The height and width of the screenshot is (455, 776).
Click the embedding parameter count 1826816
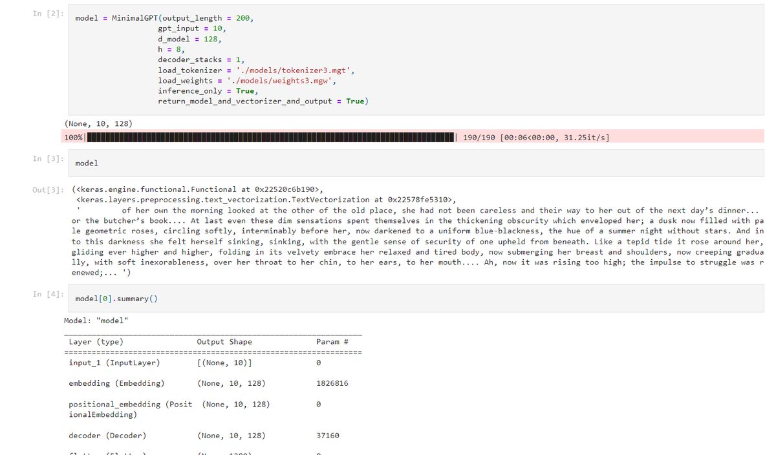point(332,383)
